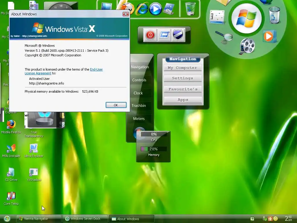Click the Navigation header tab in widget
The height and width of the screenshot is (223, 297).
point(183,59)
